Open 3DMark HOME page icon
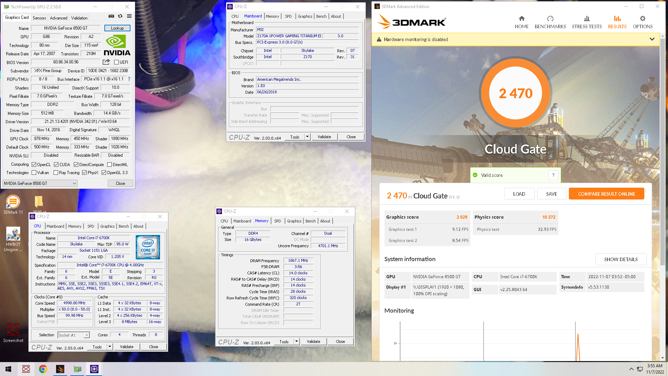 tap(522, 18)
